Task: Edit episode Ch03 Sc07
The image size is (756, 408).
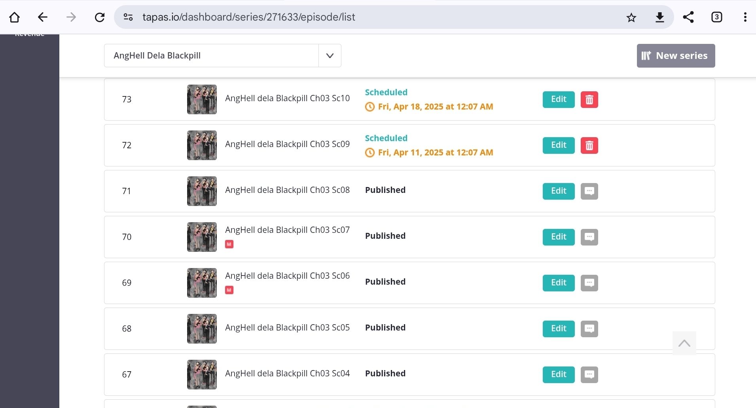Action: (558, 237)
